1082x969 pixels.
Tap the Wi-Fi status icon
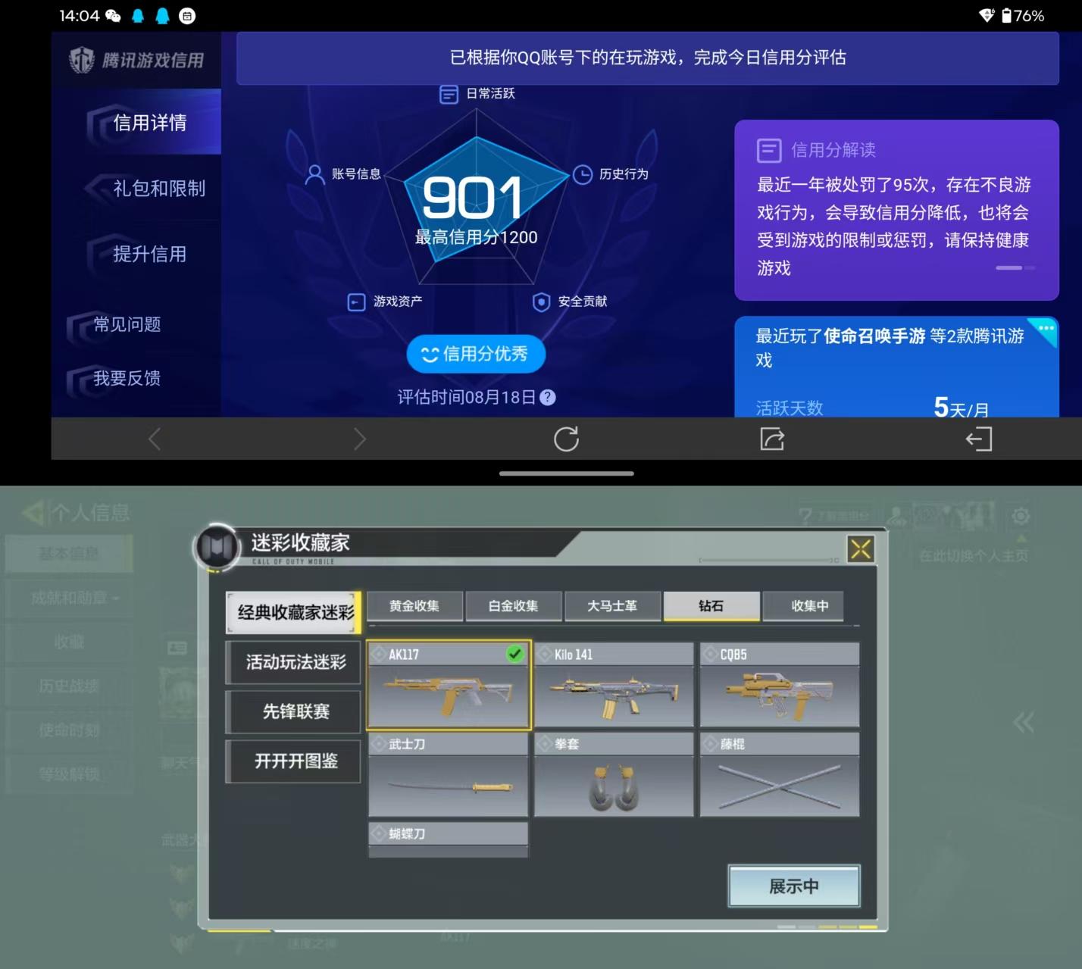pos(987,16)
